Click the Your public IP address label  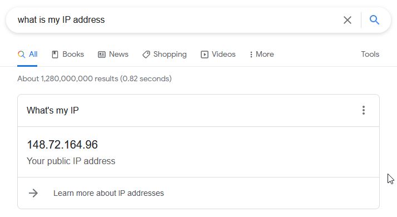click(71, 161)
